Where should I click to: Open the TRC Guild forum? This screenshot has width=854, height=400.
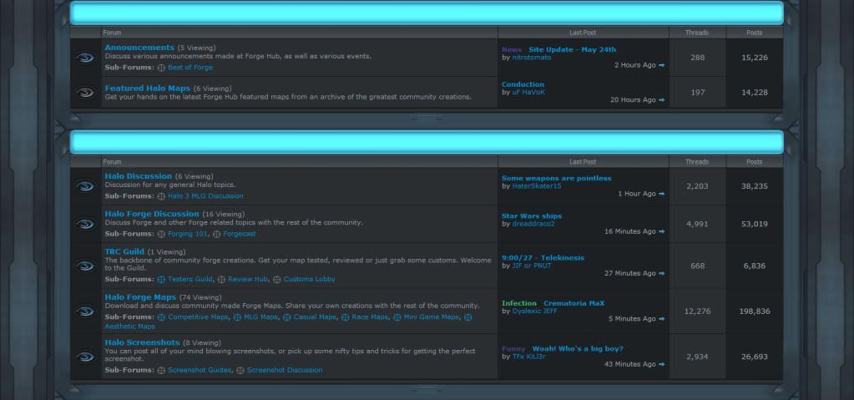pyautogui.click(x=124, y=251)
